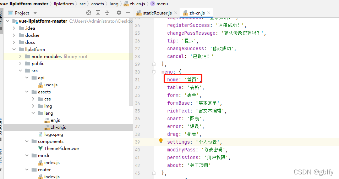Click the changePassMessage key on line 25

[191, 33]
